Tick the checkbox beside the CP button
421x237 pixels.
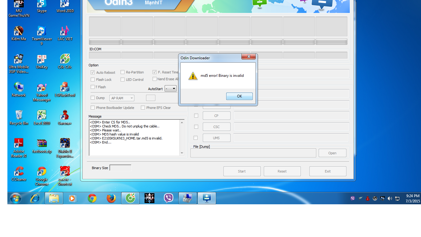click(x=196, y=115)
